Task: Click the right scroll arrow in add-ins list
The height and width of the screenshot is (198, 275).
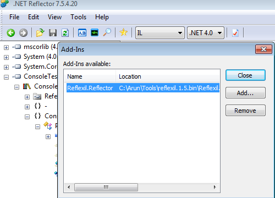Action: (215, 187)
